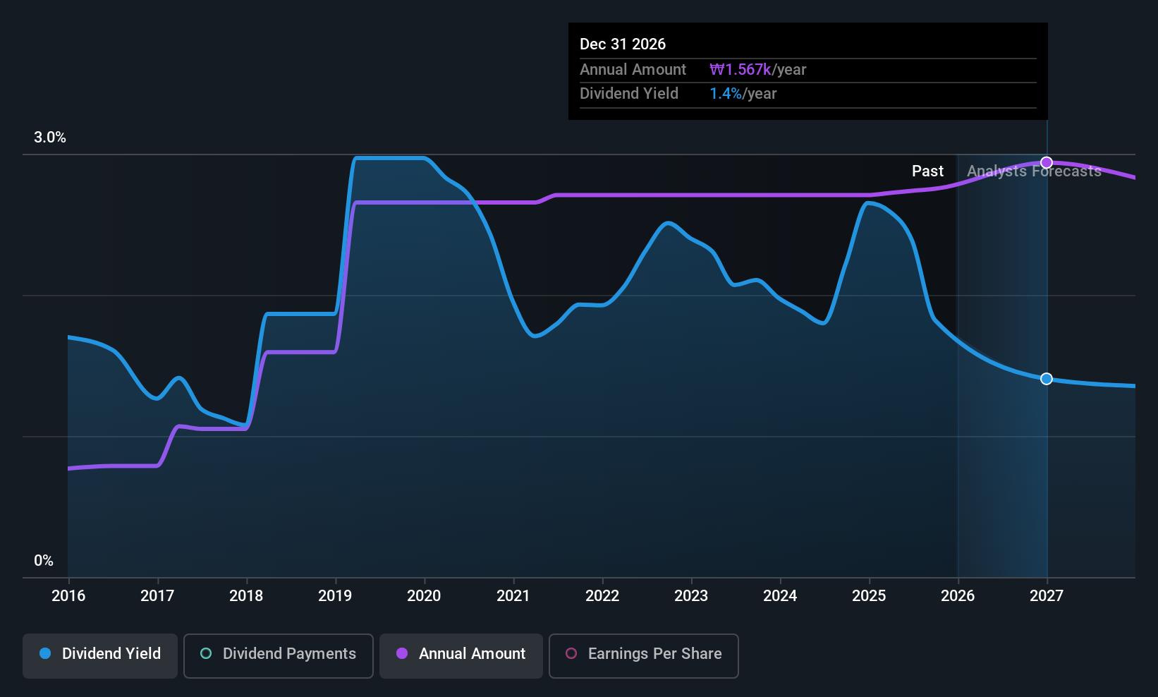Click the tooltip Annual Amount label
1158x697 pixels.
pyautogui.click(x=633, y=70)
